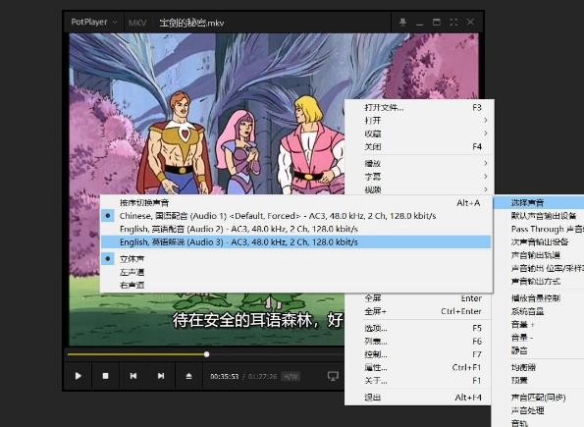Expand the 播放 playback submenu
584x427 pixels.
pos(419,163)
